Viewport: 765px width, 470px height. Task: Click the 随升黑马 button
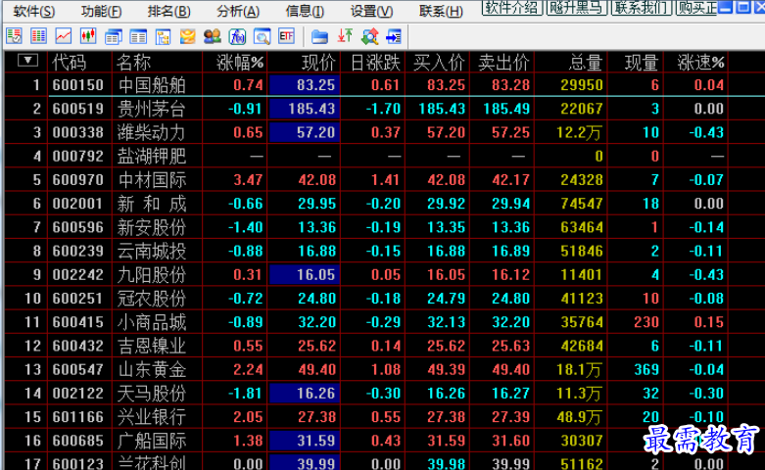(x=577, y=7)
